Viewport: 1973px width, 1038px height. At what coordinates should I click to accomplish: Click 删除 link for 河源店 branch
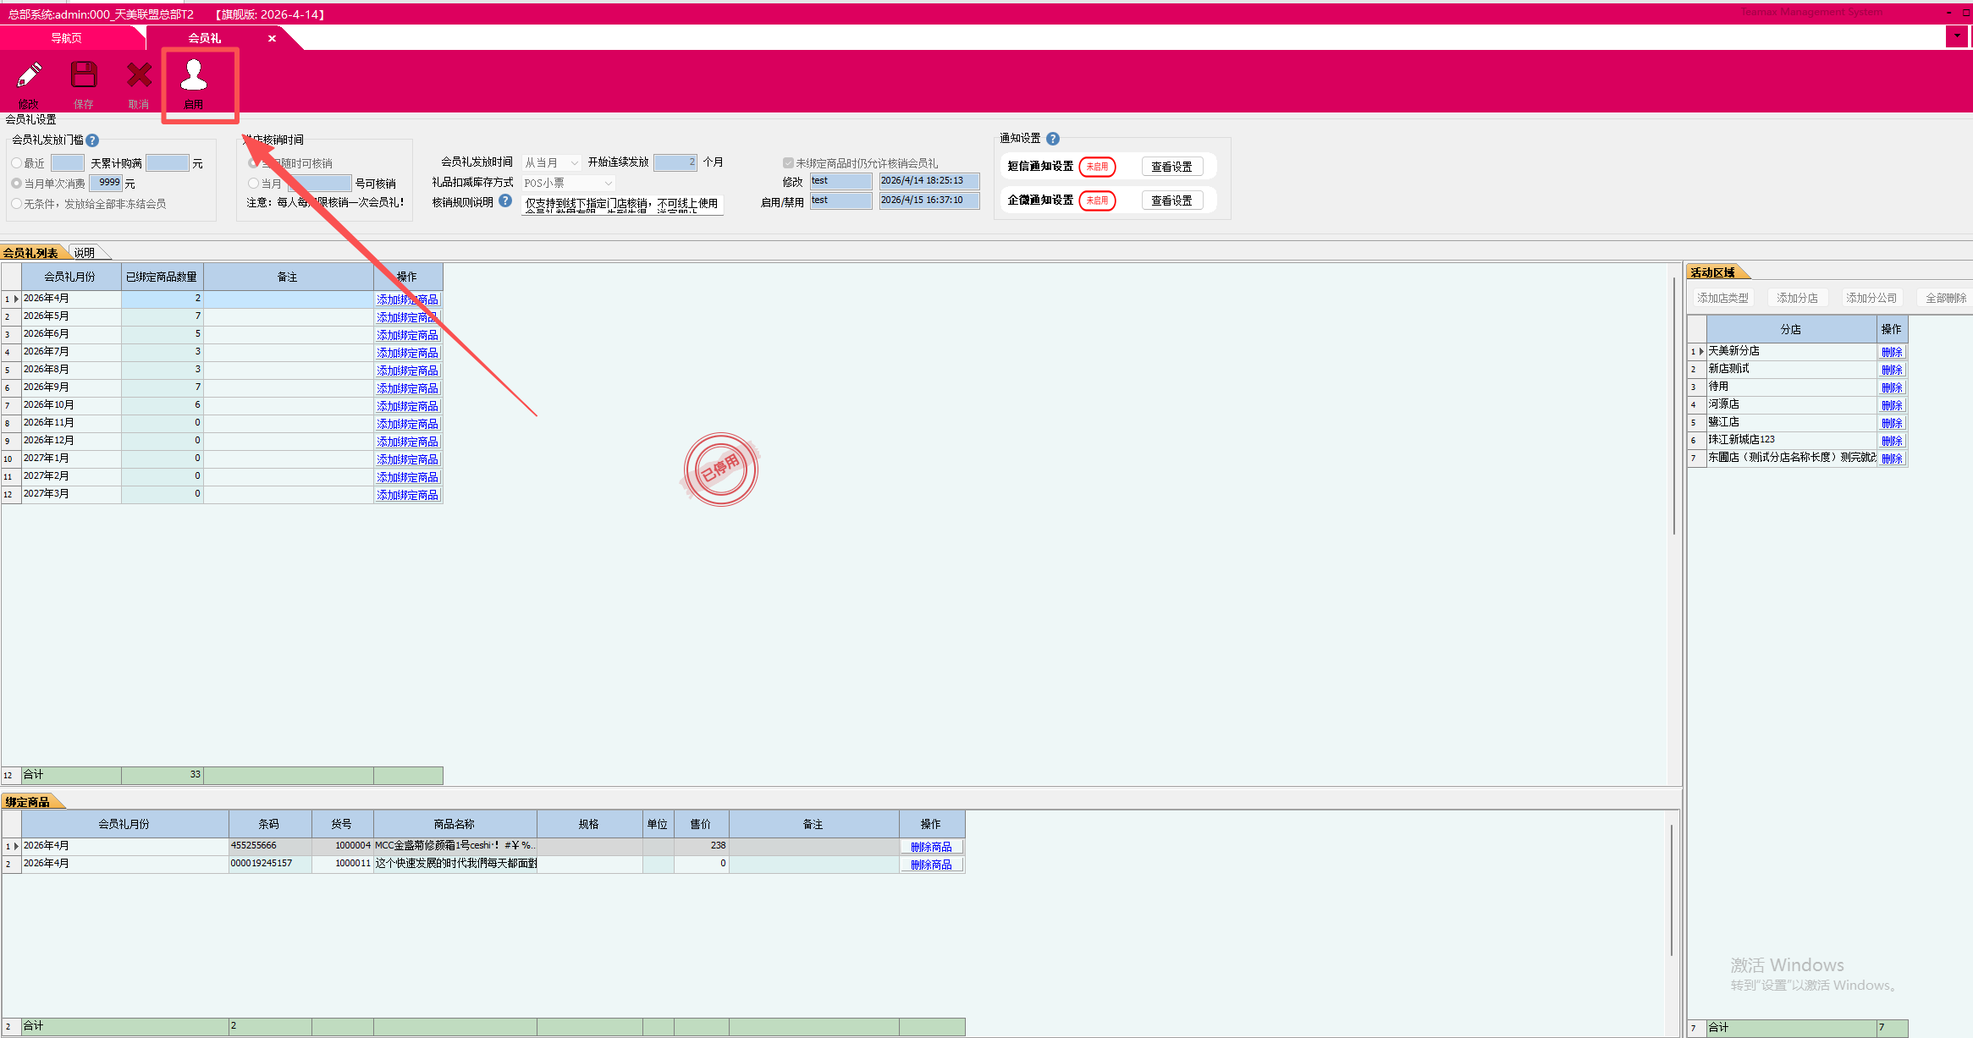point(1892,405)
